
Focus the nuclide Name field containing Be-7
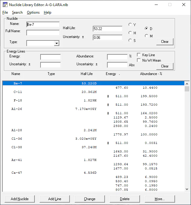[43, 25]
